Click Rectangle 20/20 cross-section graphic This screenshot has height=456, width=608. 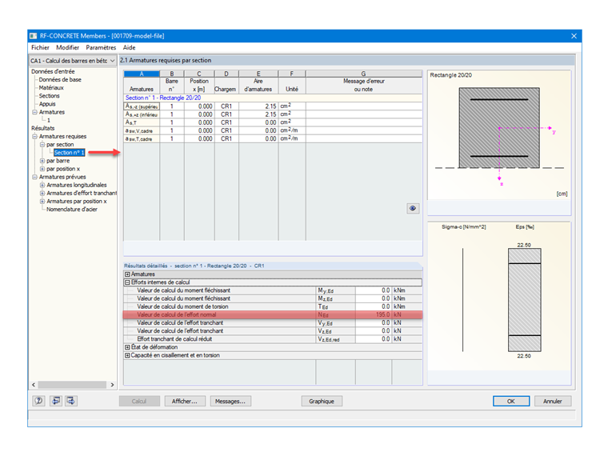point(499,128)
